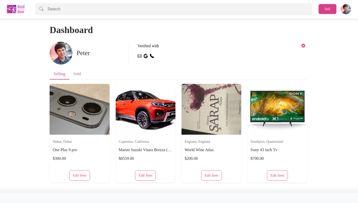
Task: Switch to the Sold tab
Action: [77, 74]
